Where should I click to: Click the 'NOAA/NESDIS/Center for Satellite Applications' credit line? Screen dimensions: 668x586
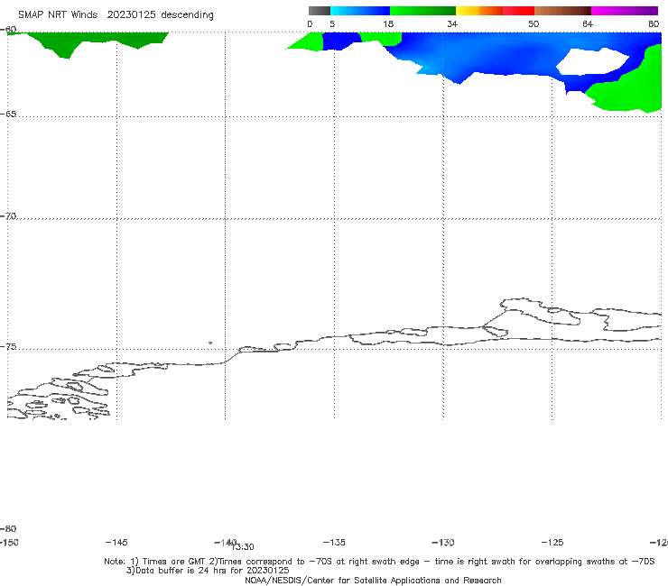373,580
